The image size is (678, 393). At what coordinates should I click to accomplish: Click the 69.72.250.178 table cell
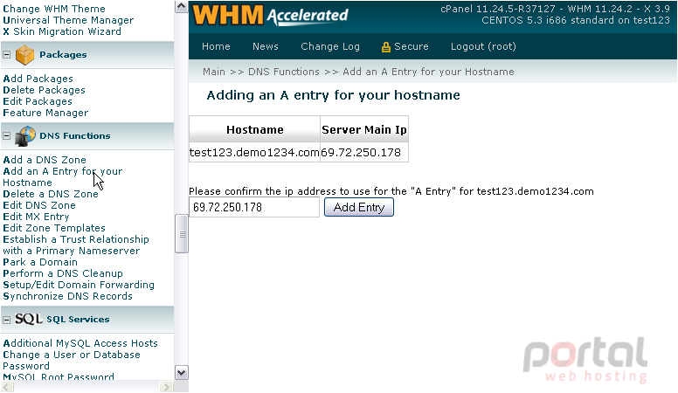coord(364,152)
